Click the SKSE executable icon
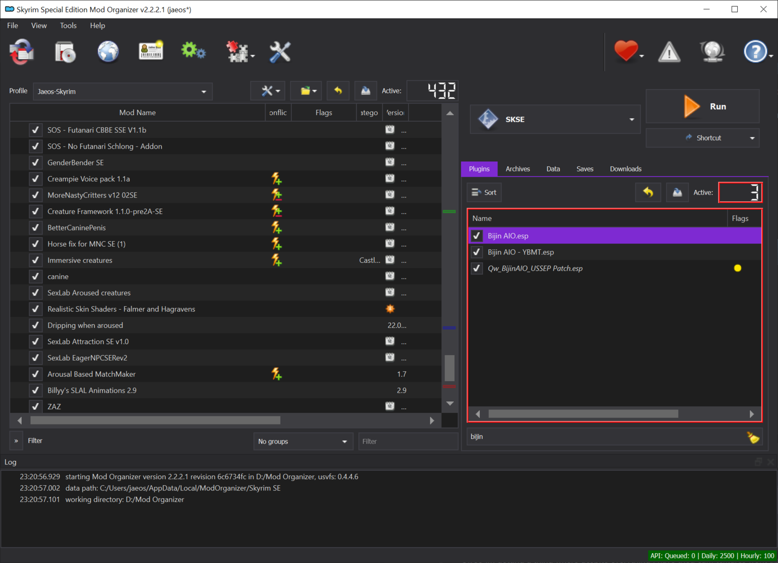 [488, 119]
